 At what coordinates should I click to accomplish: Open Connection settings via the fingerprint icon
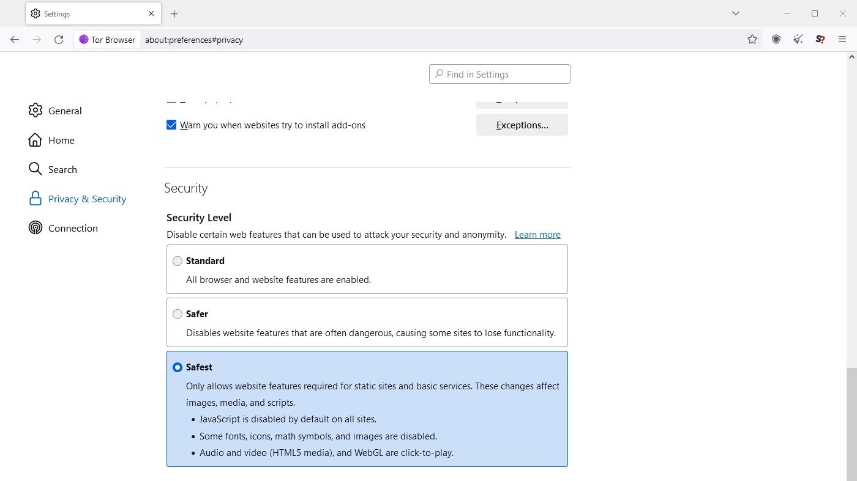click(x=36, y=227)
